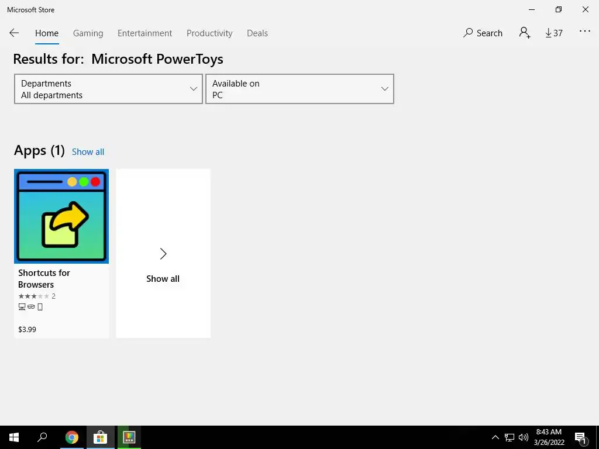599x449 pixels.
Task: Switch to the Home tab
Action: 47,33
